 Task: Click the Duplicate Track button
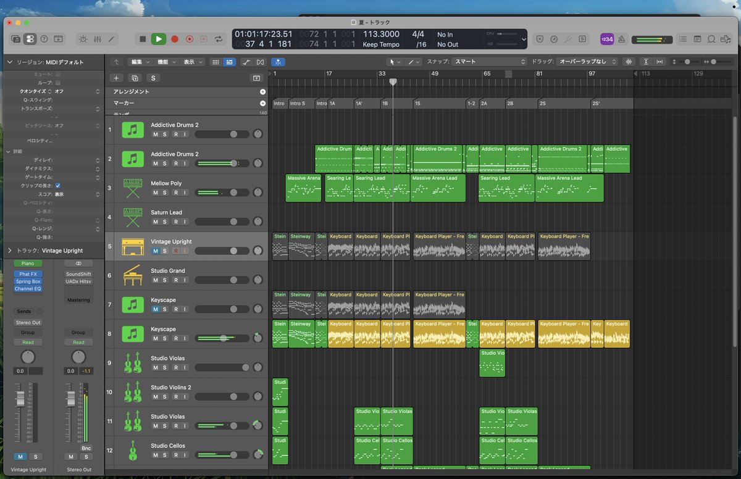click(134, 78)
